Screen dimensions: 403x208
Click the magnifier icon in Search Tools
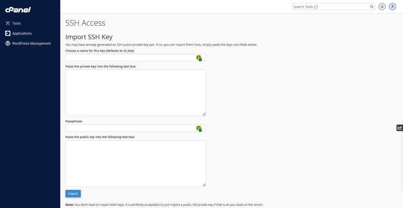(372, 7)
